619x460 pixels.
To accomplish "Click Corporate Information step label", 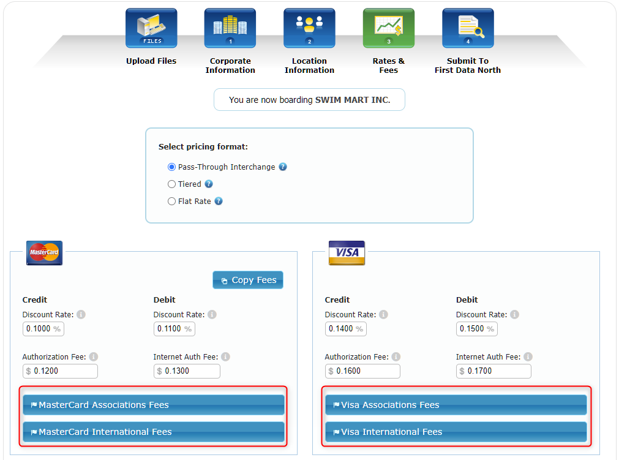I will [230, 66].
